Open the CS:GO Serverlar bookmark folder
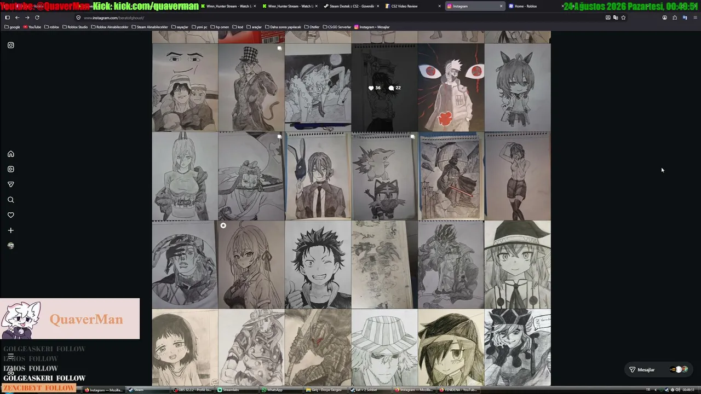The image size is (701, 394). (x=337, y=27)
